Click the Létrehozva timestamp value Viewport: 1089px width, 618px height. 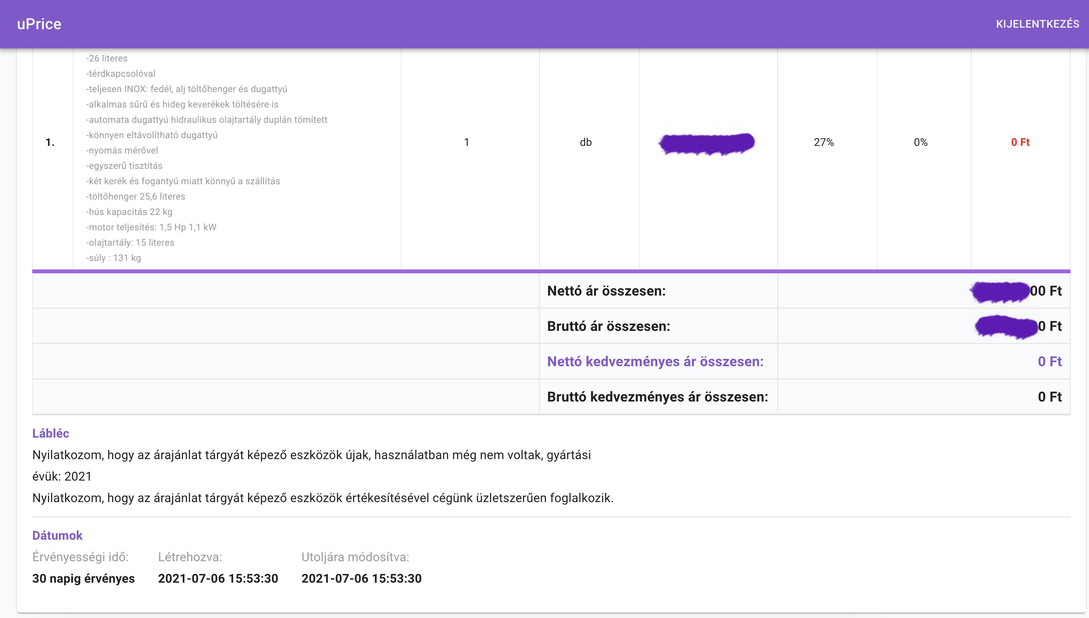coord(218,578)
